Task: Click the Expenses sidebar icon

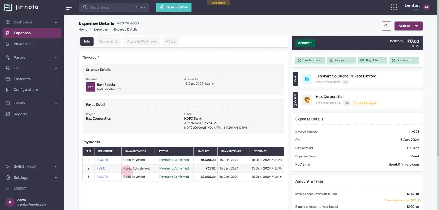Action: tap(8, 33)
